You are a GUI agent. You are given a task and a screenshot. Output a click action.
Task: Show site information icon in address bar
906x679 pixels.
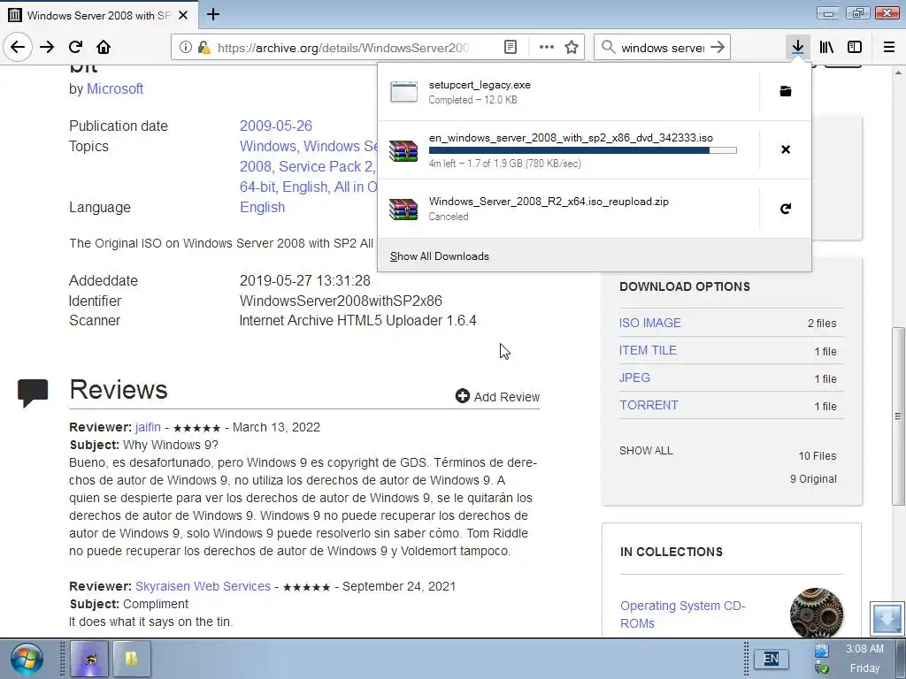point(185,48)
